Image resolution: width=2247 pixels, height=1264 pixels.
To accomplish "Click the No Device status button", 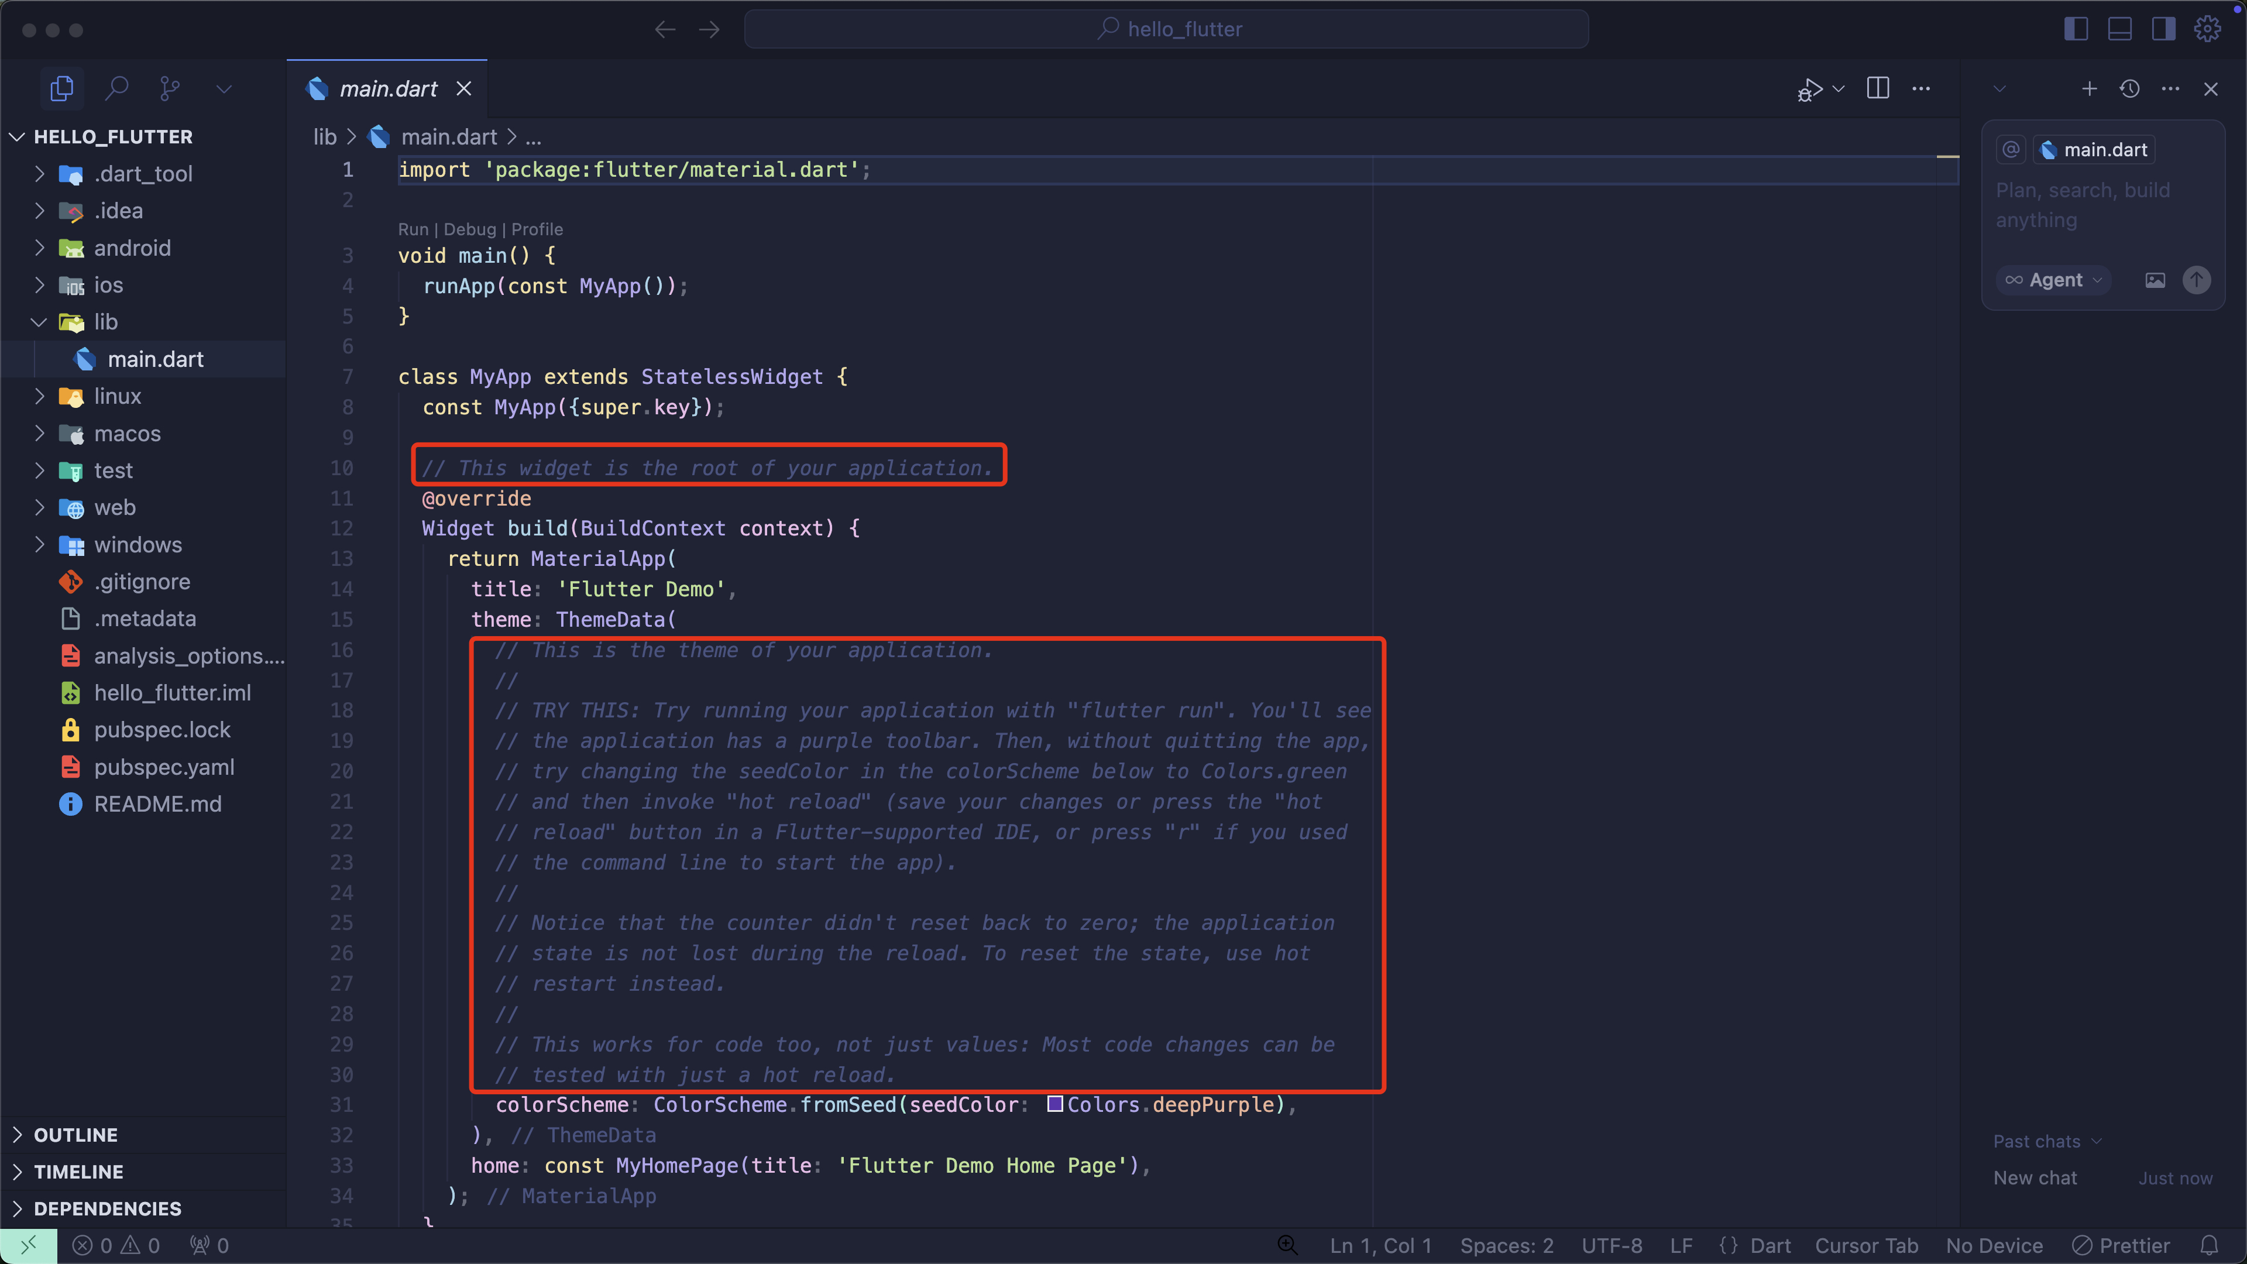I will coord(1994,1245).
